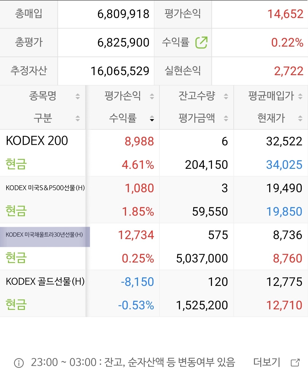Sort by 평균매입가 column arrows
This screenshot has height=373, width=308.
[x=300, y=96]
